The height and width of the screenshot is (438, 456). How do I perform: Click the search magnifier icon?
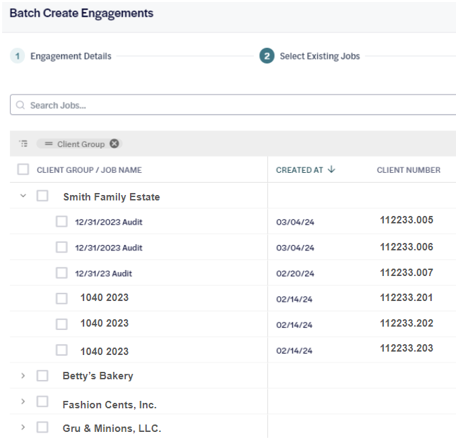click(20, 105)
